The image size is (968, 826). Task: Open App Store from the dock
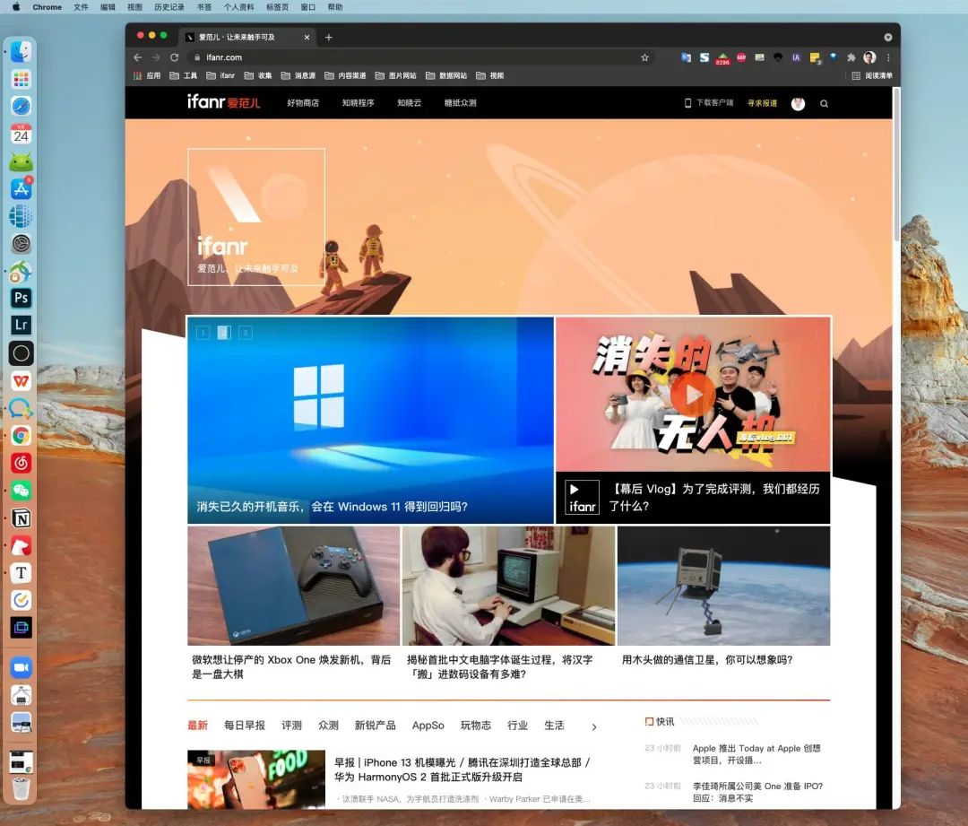tap(21, 188)
